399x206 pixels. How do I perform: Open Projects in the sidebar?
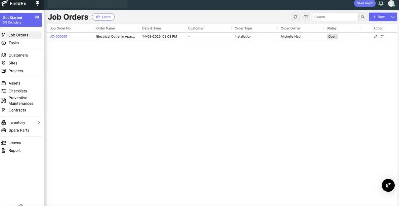click(x=21, y=71)
